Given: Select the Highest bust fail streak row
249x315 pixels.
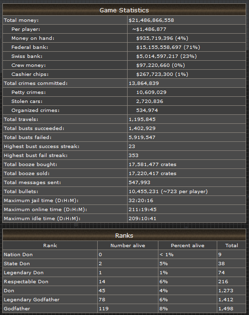Looking at the screenshot, I should point(124,155).
